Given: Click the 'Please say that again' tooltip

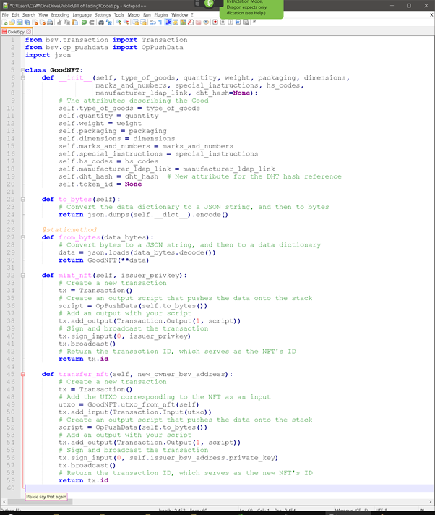Looking at the screenshot, I should [46, 497].
